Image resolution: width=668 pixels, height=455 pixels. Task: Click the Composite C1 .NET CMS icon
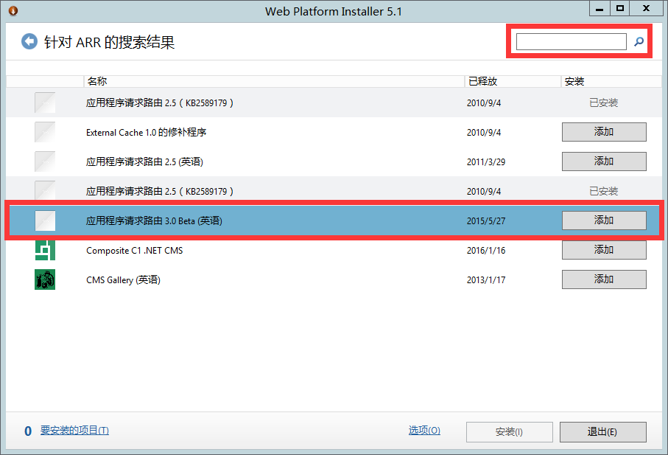pos(45,250)
